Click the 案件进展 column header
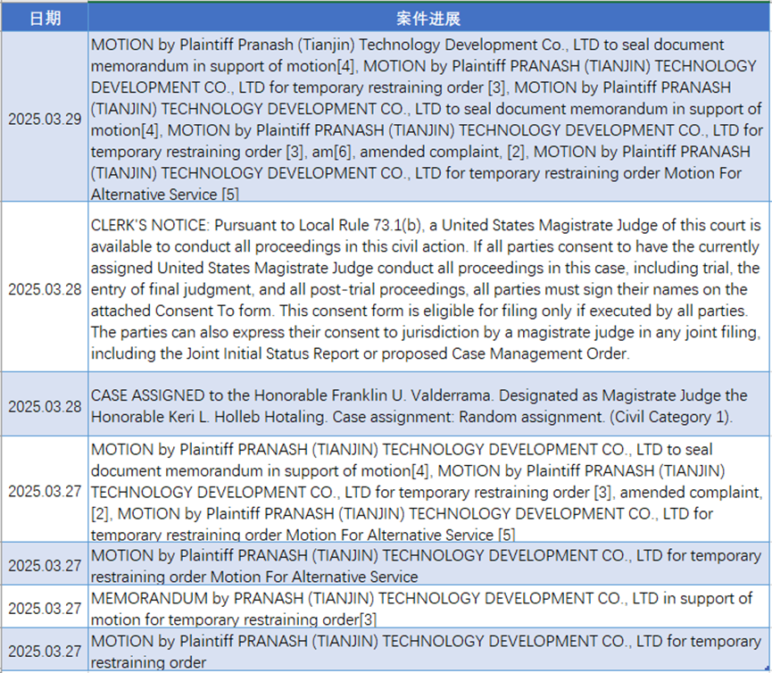Image resolution: width=772 pixels, height=673 pixels. (428, 18)
